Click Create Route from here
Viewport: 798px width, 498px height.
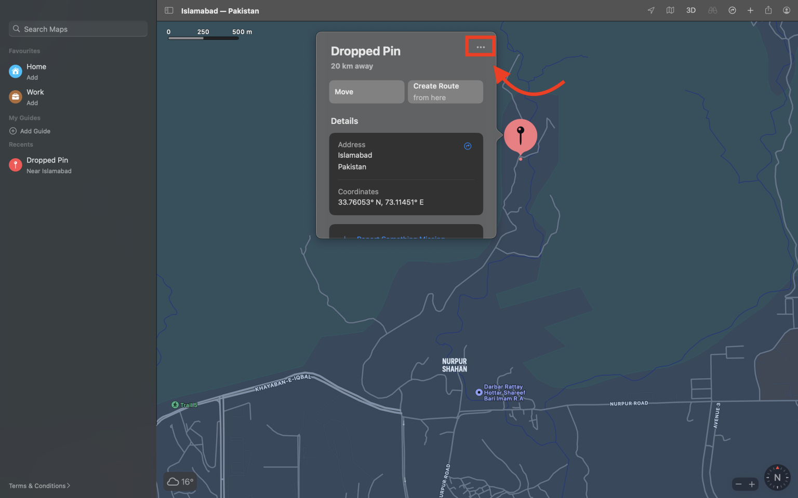tap(445, 91)
